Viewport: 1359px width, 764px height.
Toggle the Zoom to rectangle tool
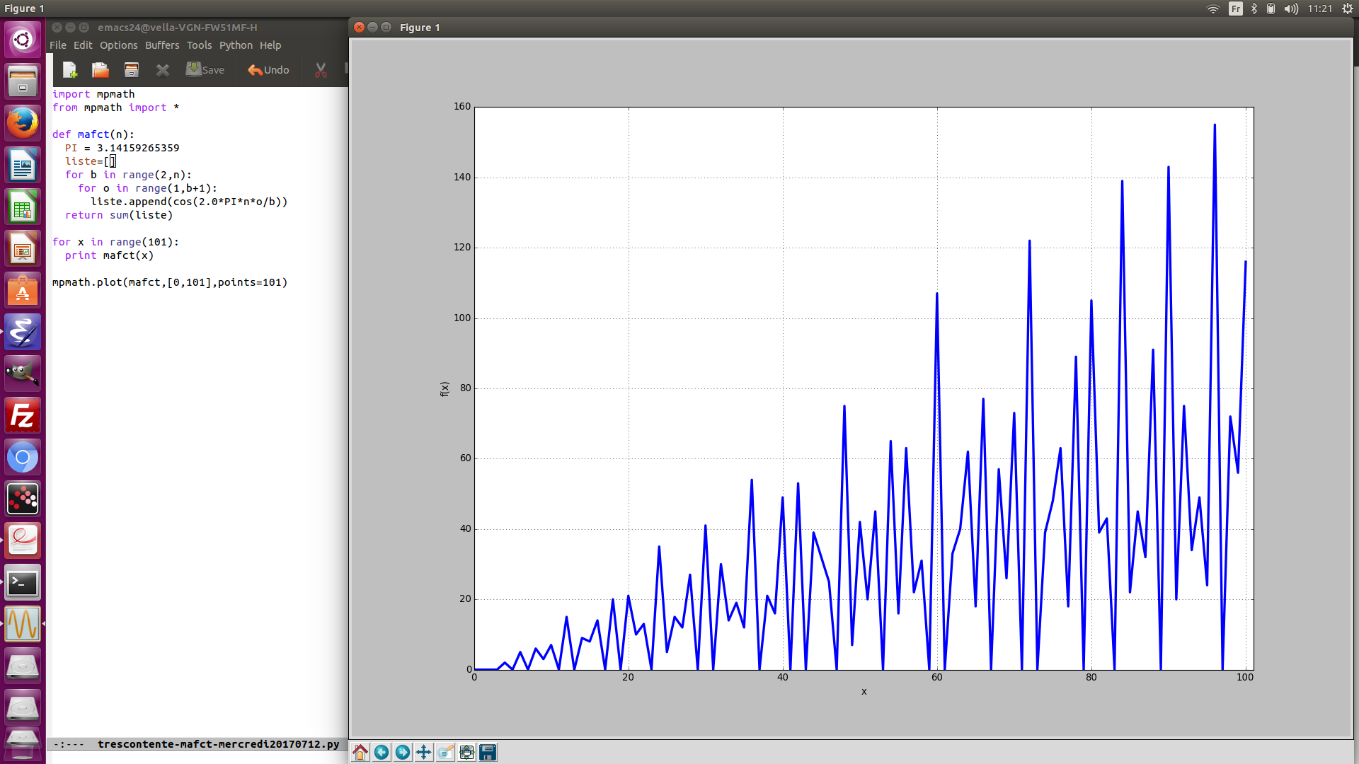pos(445,752)
